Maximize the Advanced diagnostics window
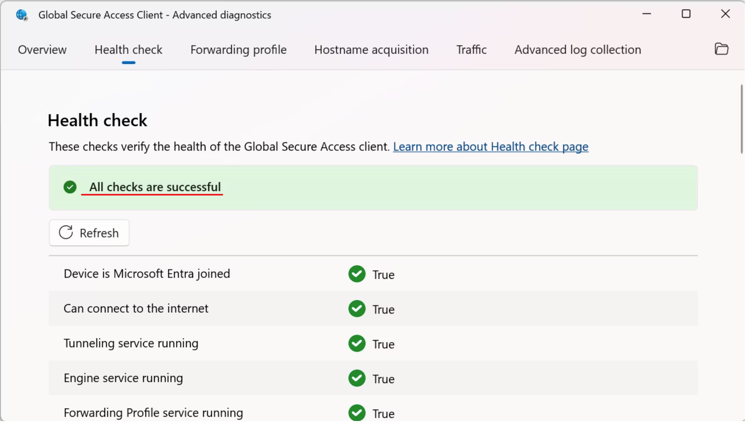This screenshot has height=422, width=745. tap(686, 14)
